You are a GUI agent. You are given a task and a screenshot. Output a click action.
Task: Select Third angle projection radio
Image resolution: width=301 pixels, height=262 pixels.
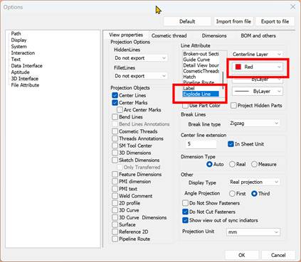click(x=254, y=194)
